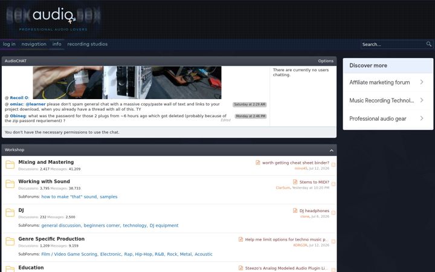Screen dimensions: 435x272
Task: Open beginners corner subforum
Action: point(102,225)
